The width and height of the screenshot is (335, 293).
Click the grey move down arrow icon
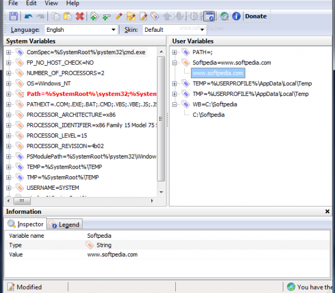point(180,16)
